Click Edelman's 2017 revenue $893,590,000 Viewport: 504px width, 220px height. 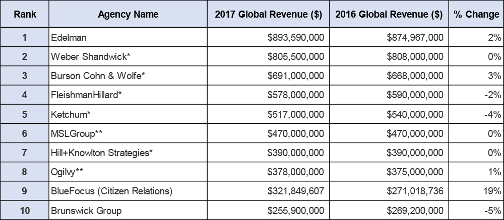click(x=296, y=37)
